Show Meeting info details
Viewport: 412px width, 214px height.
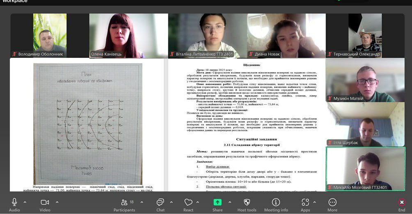pos(276,203)
